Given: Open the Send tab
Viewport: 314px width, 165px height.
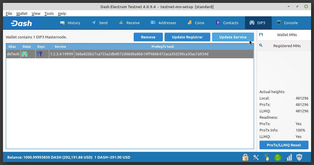Looking at the screenshot, I should [x=100, y=23].
